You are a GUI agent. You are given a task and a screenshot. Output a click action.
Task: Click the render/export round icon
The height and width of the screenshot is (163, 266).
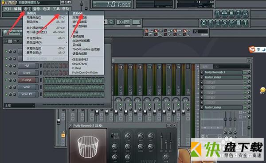[x=218, y=23]
